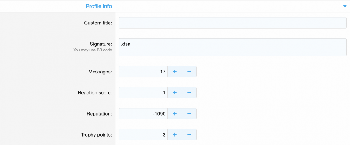Screen dimensions: 350x145
Task: Click the Signature label
Action: pos(101,44)
